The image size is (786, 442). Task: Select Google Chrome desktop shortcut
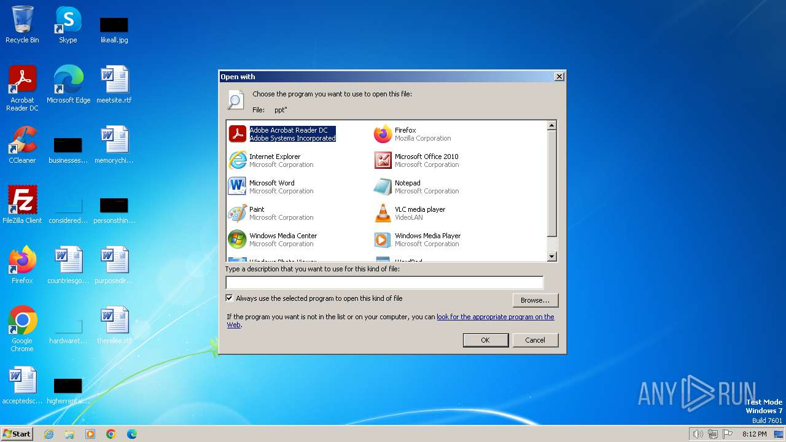(x=22, y=329)
